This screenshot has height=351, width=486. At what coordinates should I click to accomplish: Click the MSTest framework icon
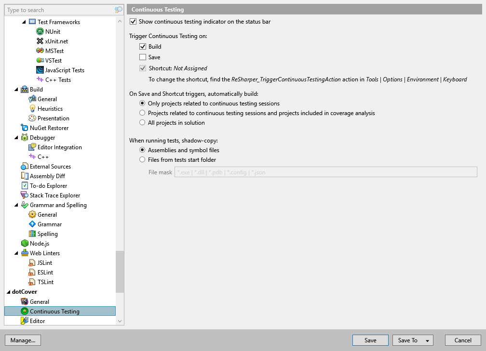click(41, 51)
